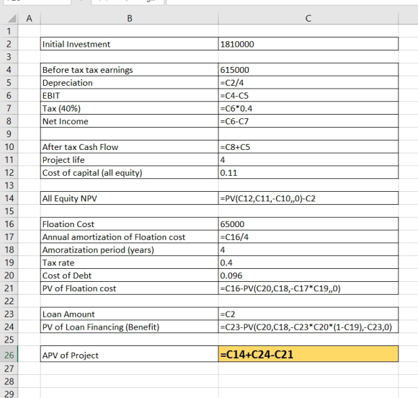The image size is (418, 398).
Task: Click the highlighted APV formula cell
Action: click(x=308, y=354)
